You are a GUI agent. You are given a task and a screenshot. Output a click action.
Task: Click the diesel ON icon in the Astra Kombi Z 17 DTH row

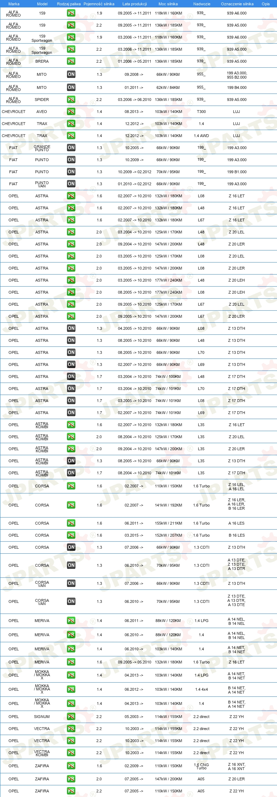pyautogui.click(x=71, y=473)
